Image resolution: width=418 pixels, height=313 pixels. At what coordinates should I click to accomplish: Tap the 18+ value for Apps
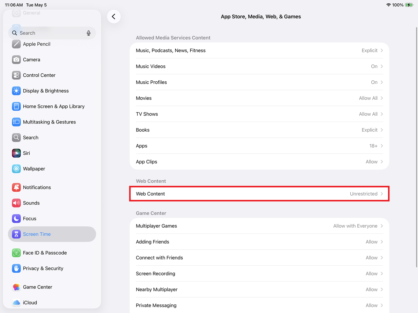click(x=373, y=146)
